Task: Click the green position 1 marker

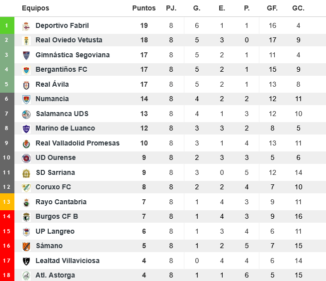Action: (x=7, y=25)
